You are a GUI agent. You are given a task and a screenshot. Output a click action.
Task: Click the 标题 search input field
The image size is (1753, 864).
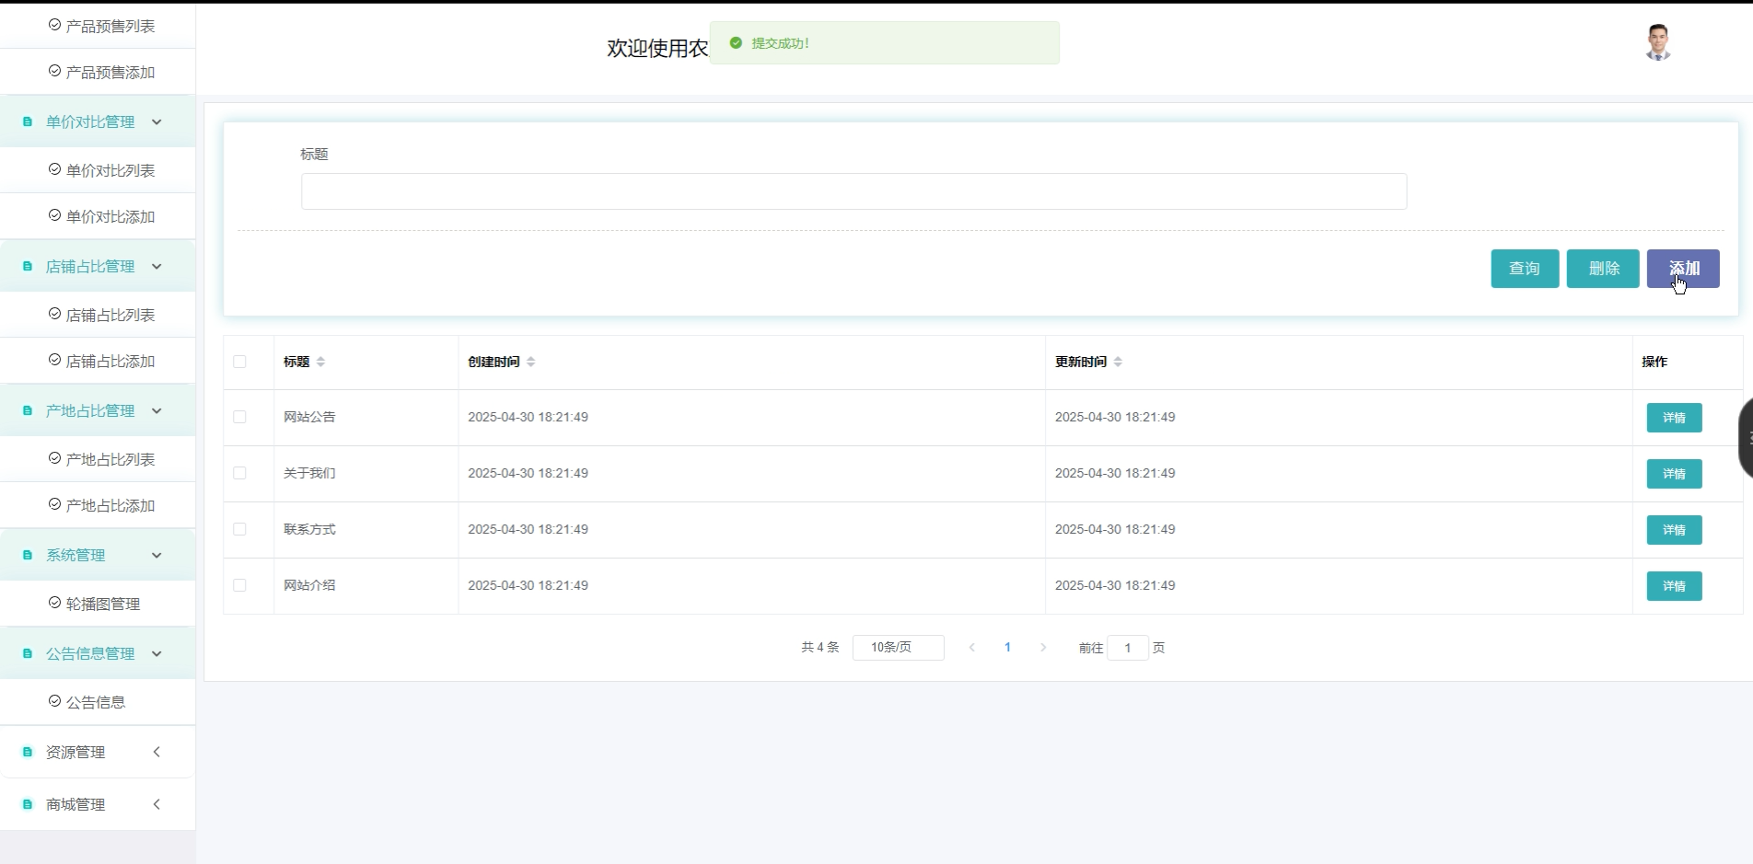pos(853,191)
